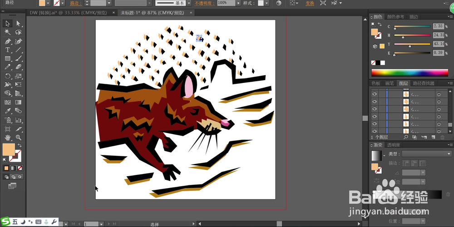Select the Scale tool
Screen dimensions: 454x227
point(19,76)
